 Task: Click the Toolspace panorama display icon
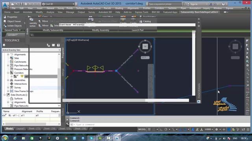tap(54, 45)
